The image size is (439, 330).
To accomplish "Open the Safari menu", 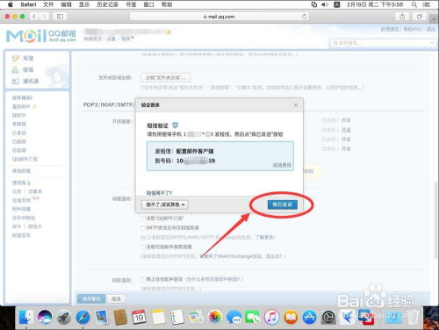I will click(28, 4).
